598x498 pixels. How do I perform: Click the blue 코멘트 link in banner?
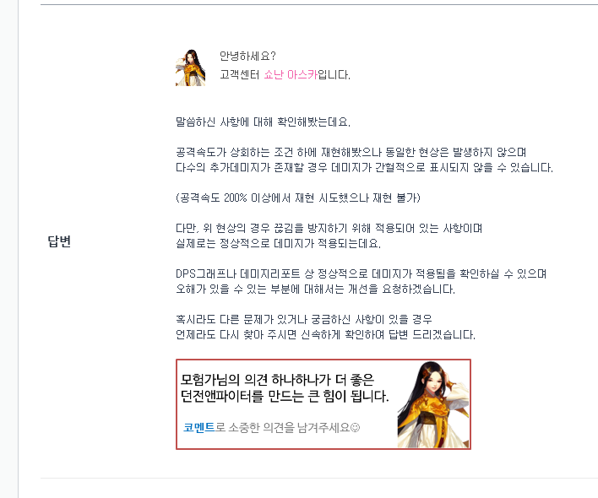199,427
